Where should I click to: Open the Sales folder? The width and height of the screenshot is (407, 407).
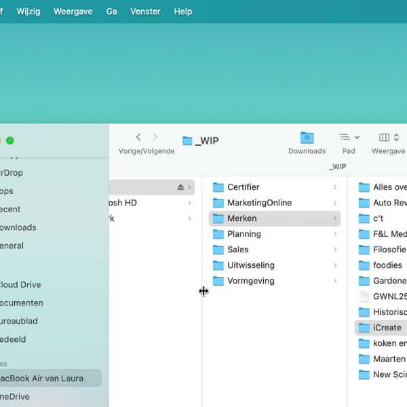[237, 250]
